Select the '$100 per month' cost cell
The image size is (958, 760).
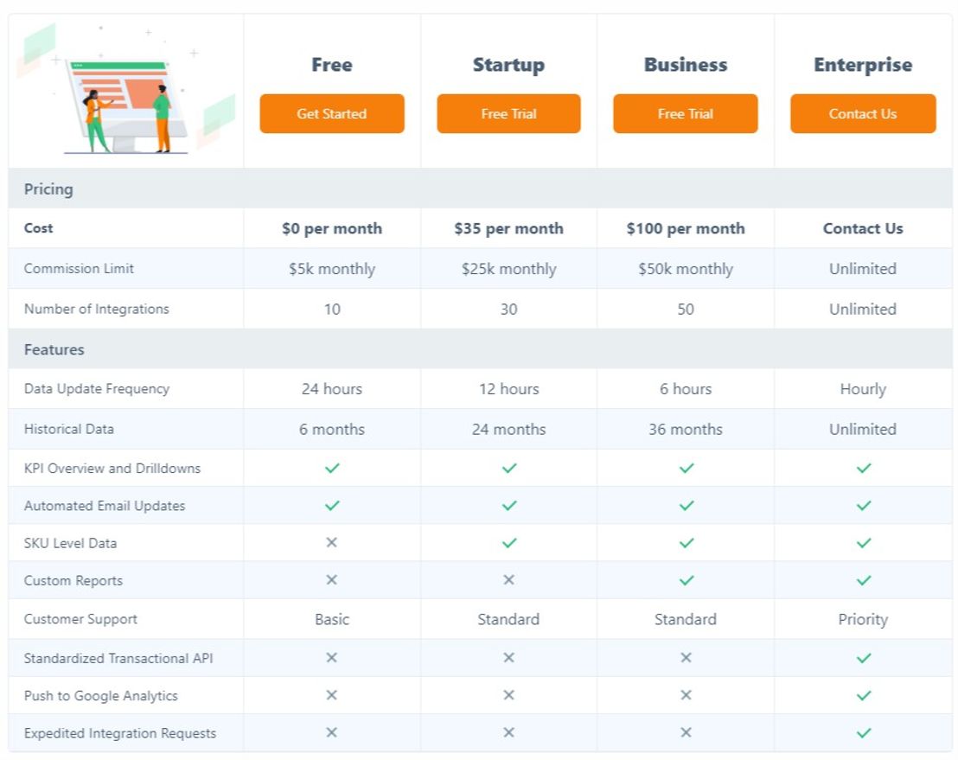[x=686, y=228]
